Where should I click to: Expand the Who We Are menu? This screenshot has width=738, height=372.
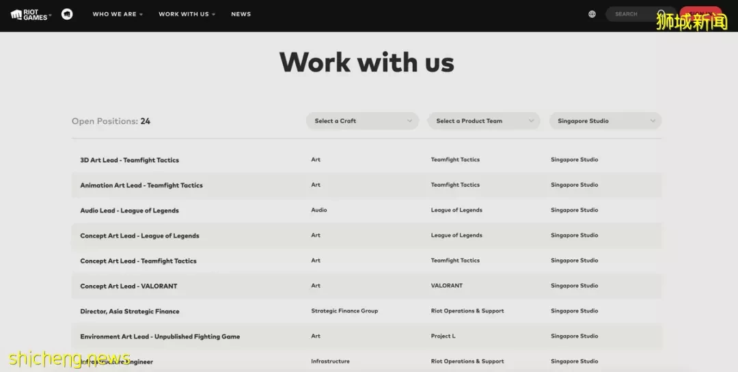tap(118, 14)
